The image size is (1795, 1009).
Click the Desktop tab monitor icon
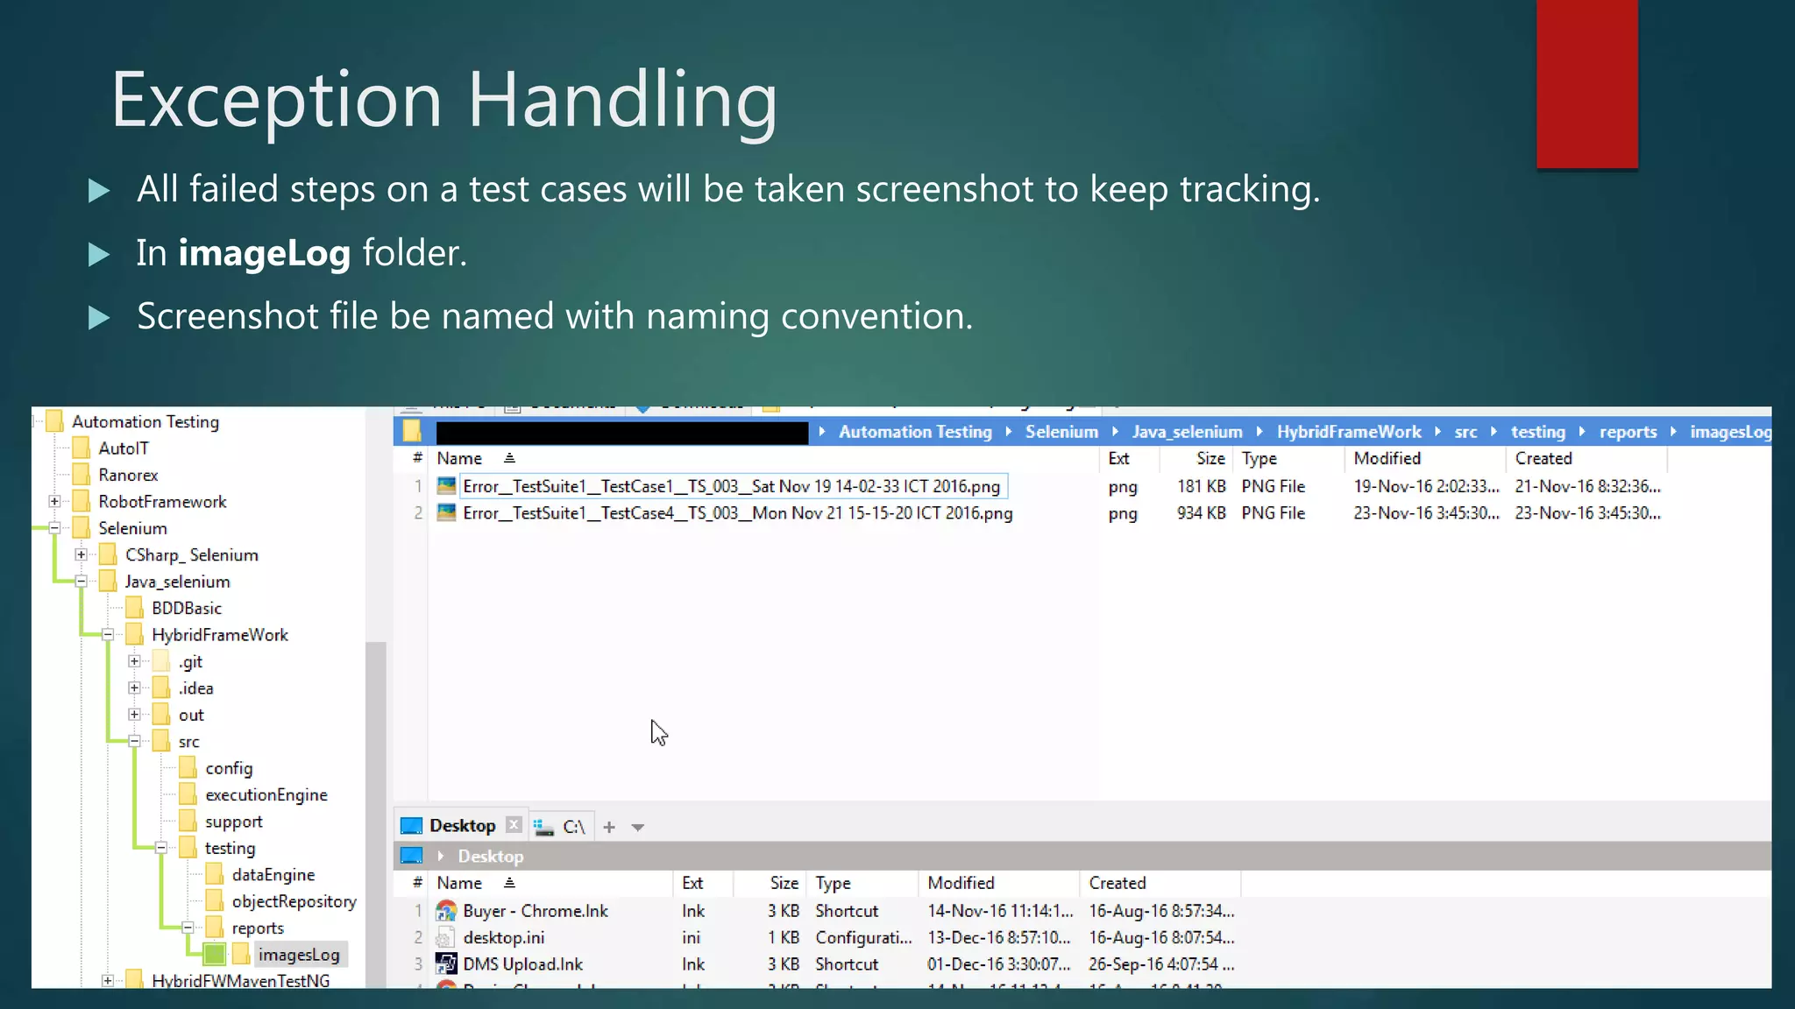tap(411, 826)
